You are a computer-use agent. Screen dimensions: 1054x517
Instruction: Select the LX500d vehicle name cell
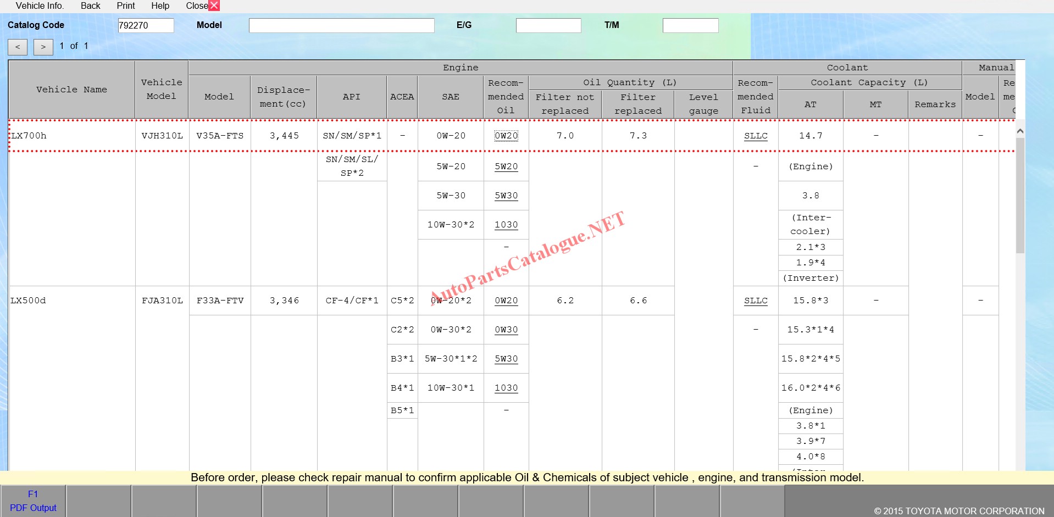[29, 301]
